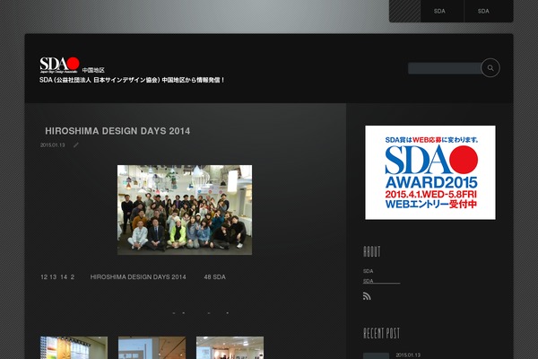Click the 中国地区 label beside logo
The height and width of the screenshot is (359, 538).
point(93,70)
